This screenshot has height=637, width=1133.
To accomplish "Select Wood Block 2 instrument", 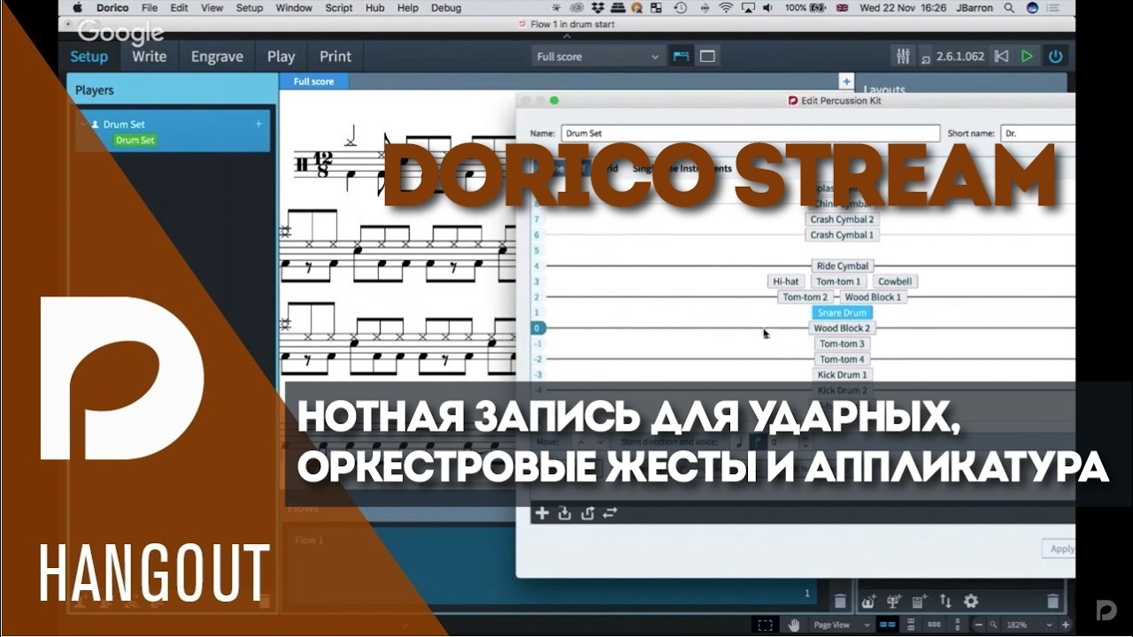I will [x=843, y=328].
